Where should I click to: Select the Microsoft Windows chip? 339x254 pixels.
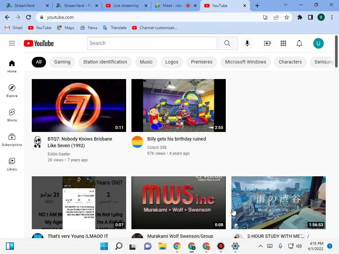click(x=245, y=62)
